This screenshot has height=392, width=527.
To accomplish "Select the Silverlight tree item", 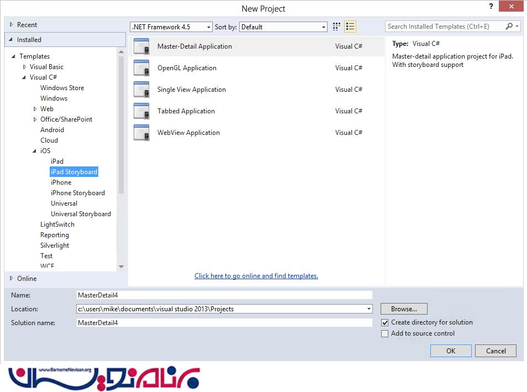I will pyautogui.click(x=55, y=245).
